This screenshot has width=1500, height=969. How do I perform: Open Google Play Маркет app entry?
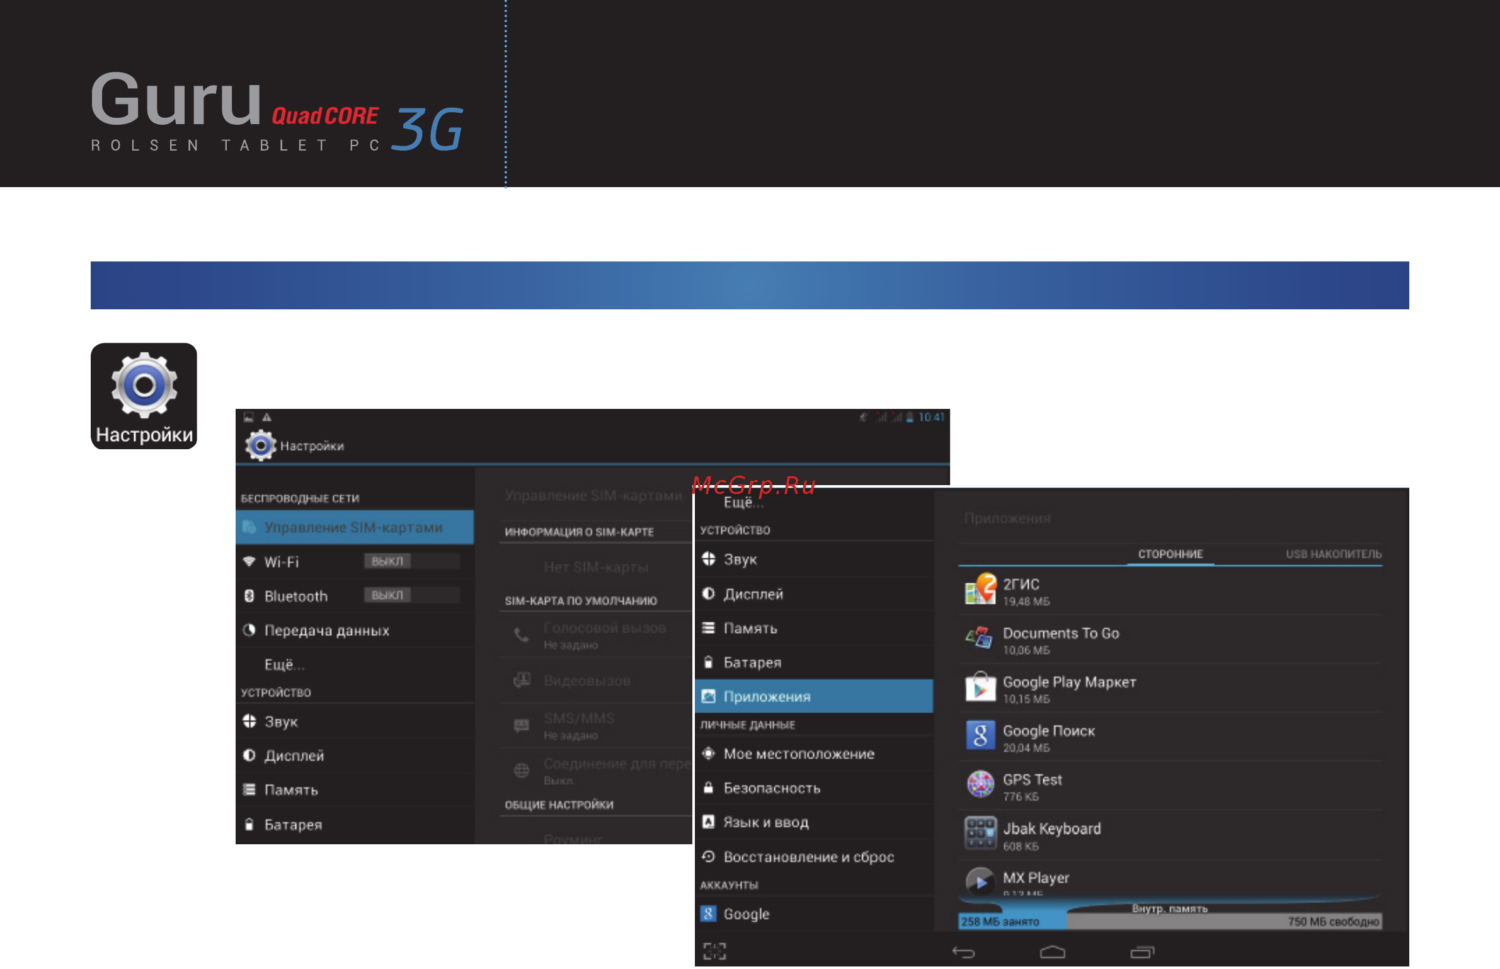tap(1171, 689)
